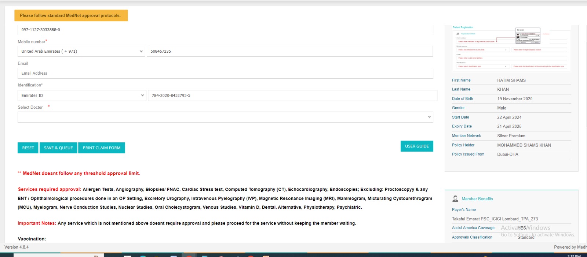Click the Email field label
This screenshot has height=257, width=587.
coord(23,63)
